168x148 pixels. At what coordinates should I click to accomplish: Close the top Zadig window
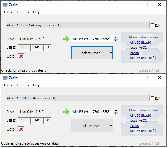[160, 5]
